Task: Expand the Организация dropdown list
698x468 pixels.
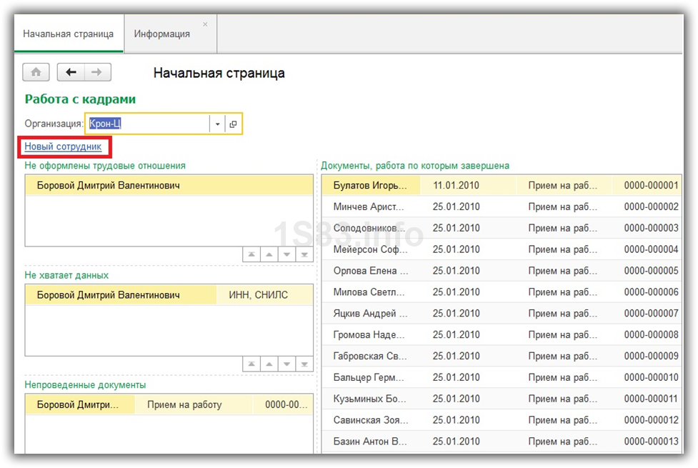Action: click(217, 124)
